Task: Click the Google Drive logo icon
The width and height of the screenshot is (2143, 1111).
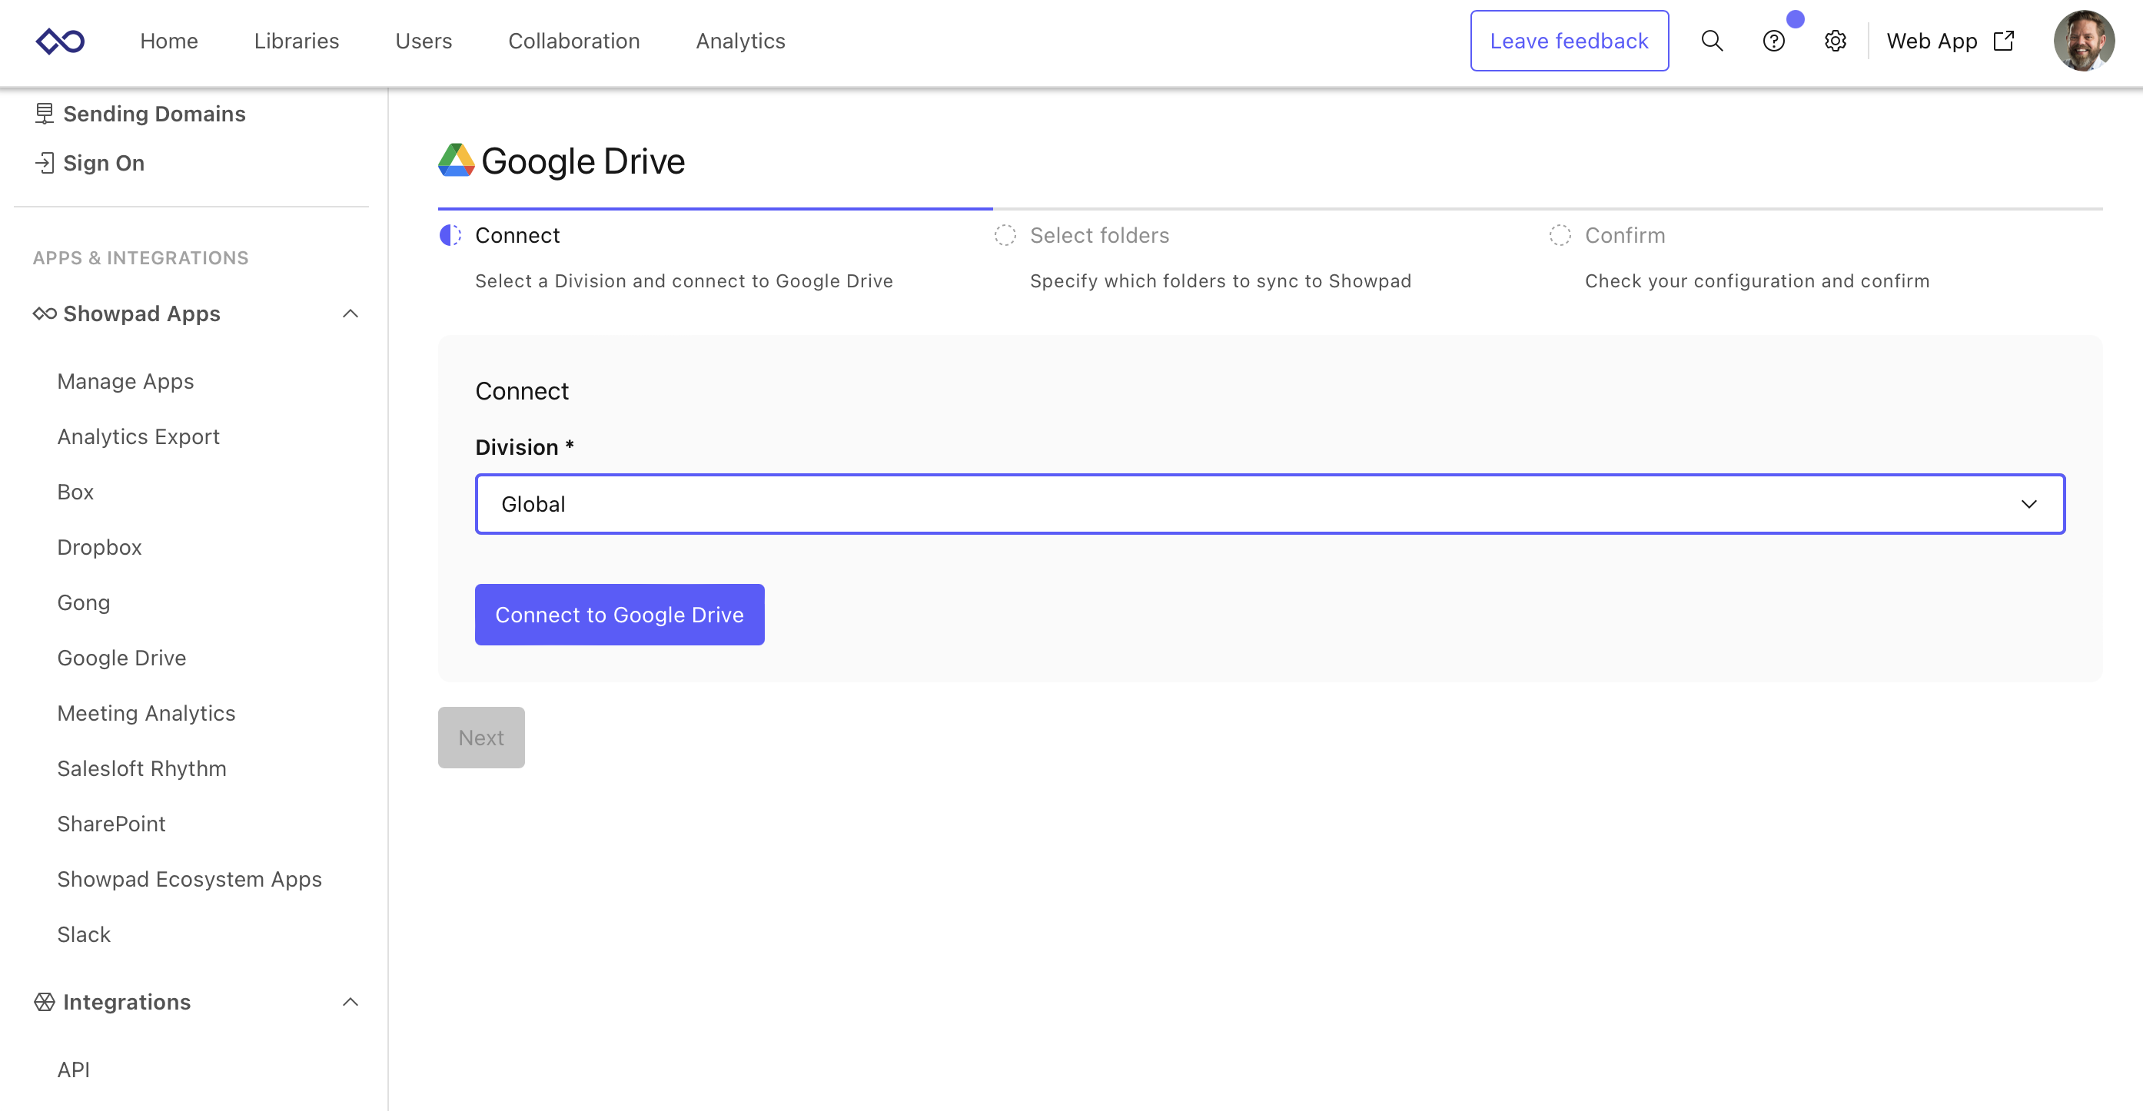Action: point(456,161)
